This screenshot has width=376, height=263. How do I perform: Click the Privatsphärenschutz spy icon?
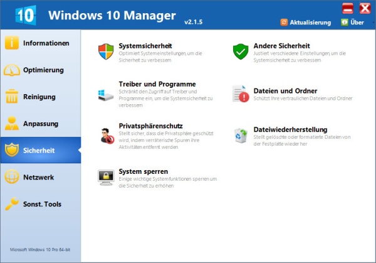(x=107, y=136)
